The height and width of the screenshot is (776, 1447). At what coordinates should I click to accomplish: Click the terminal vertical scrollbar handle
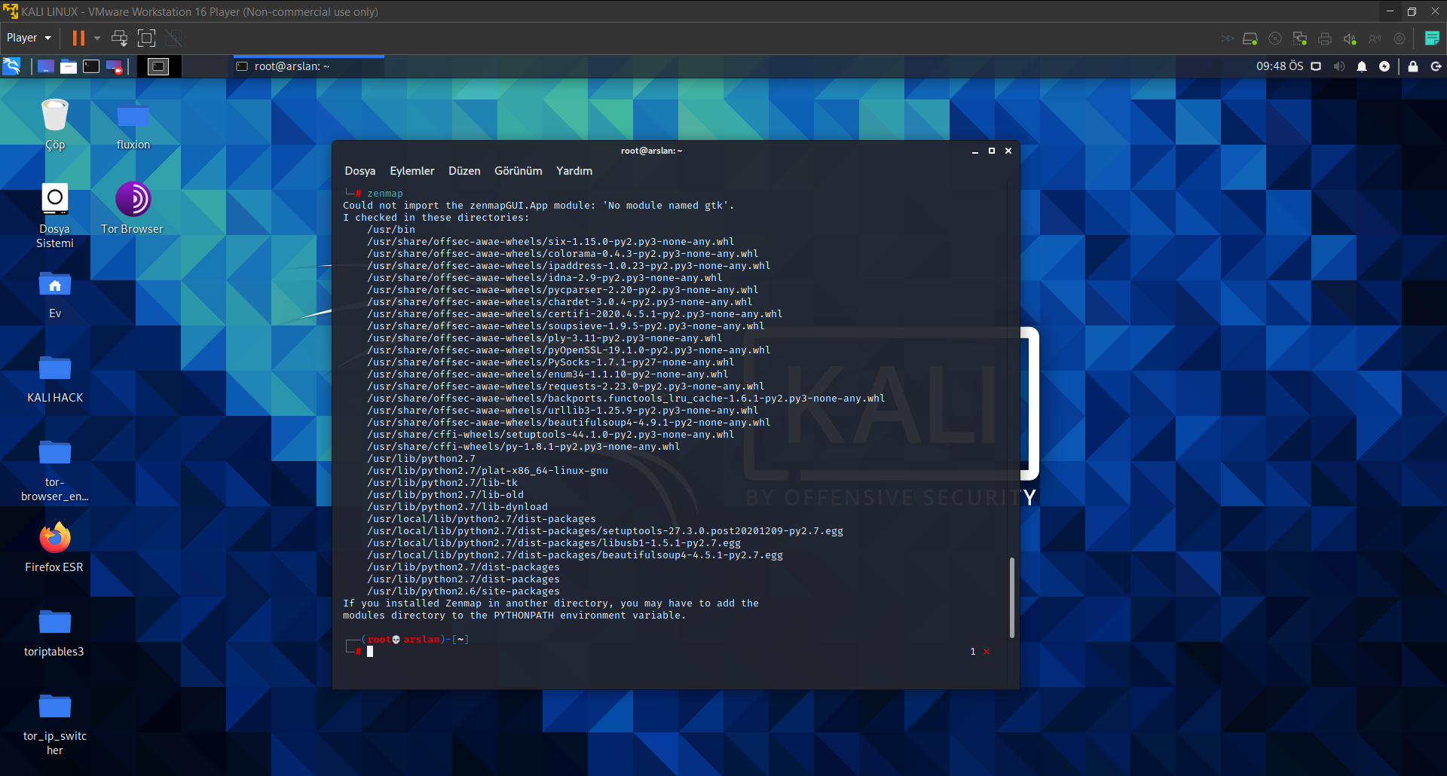[1011, 597]
